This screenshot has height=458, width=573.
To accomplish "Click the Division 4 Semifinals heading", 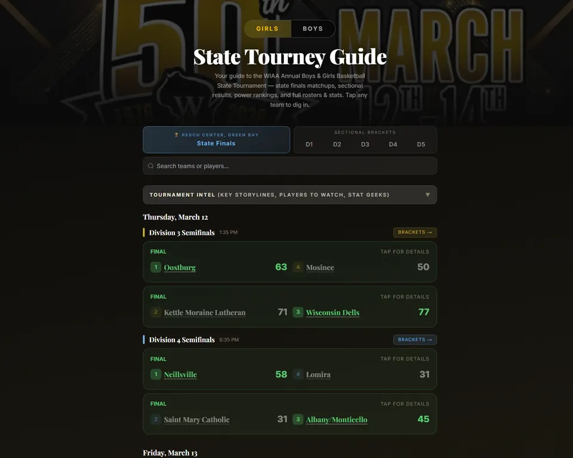I will click(181, 340).
